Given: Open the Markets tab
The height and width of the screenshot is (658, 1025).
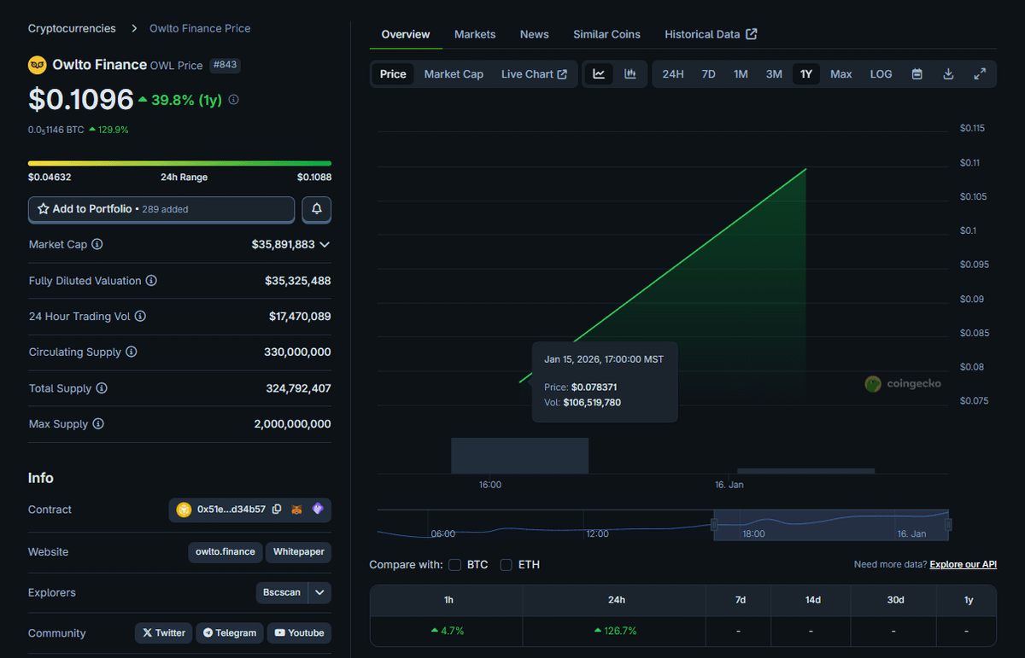Looking at the screenshot, I should 475,34.
